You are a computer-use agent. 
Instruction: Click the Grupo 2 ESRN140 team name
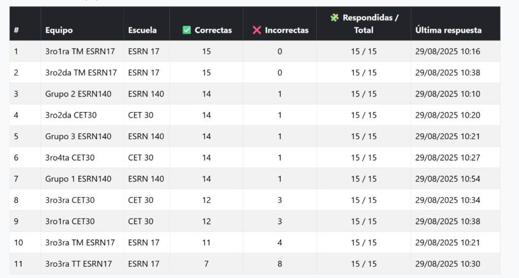[x=78, y=94]
